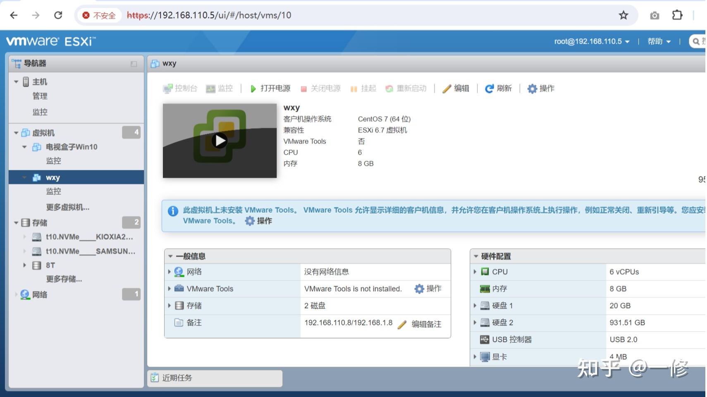Expand the 网络 row in general info
707x397 pixels.
pos(170,272)
